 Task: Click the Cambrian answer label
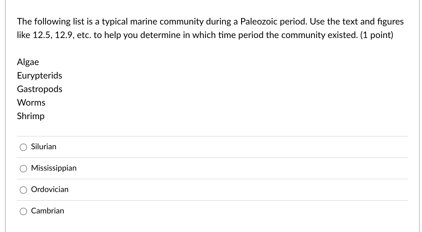[x=47, y=211]
